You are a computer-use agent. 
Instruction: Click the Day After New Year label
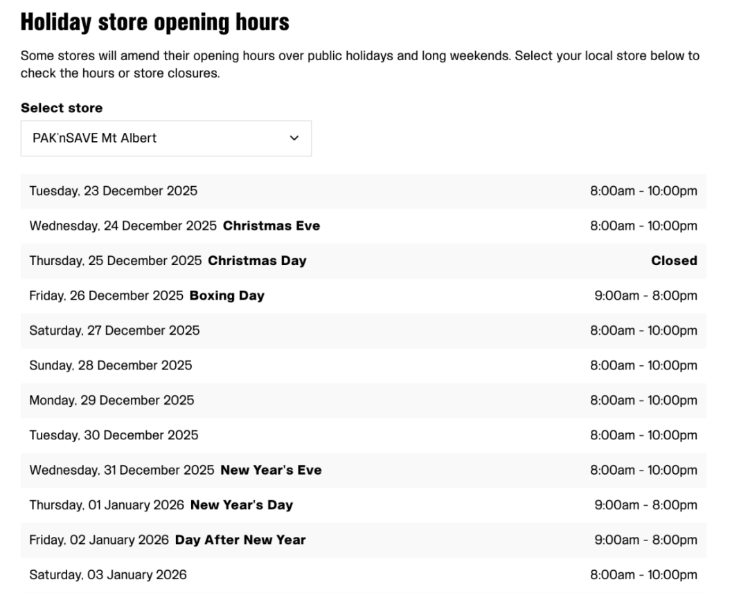pyautogui.click(x=240, y=540)
